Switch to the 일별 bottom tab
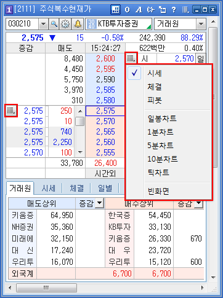Viewport: 223px width, 298px height. pos(105,189)
